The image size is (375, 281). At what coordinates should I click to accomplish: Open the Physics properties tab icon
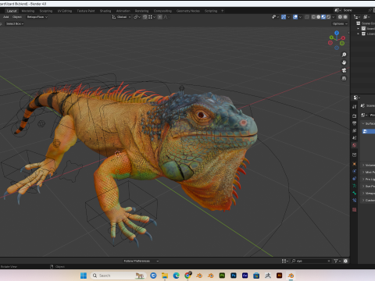coord(355,171)
